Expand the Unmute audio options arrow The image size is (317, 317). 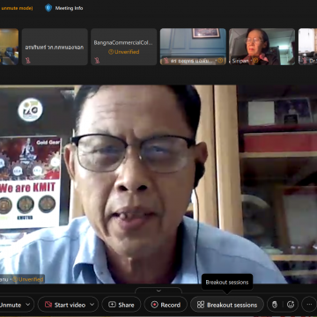coord(28,305)
